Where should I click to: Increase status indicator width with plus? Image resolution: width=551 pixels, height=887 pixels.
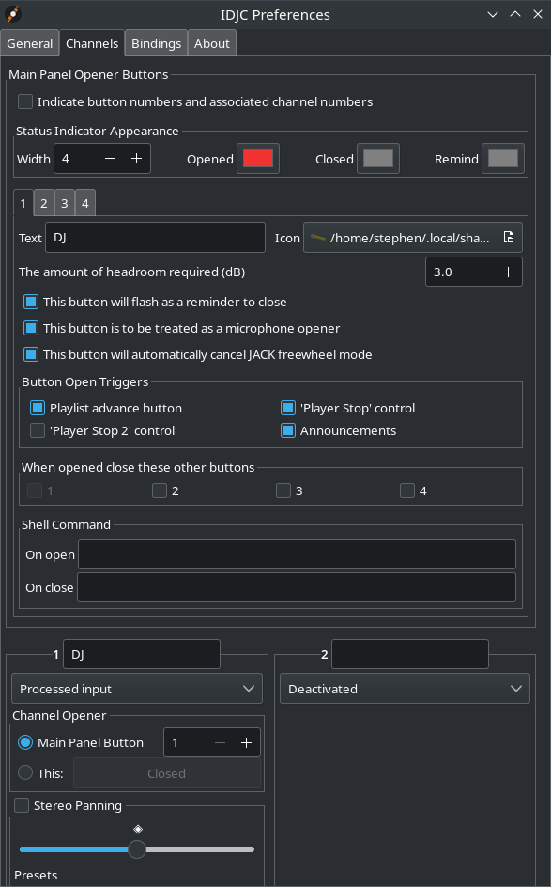(x=137, y=159)
